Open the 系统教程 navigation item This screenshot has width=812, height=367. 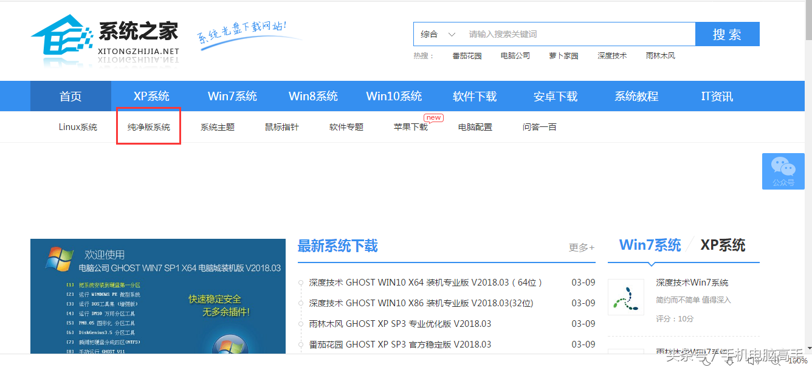pos(636,96)
